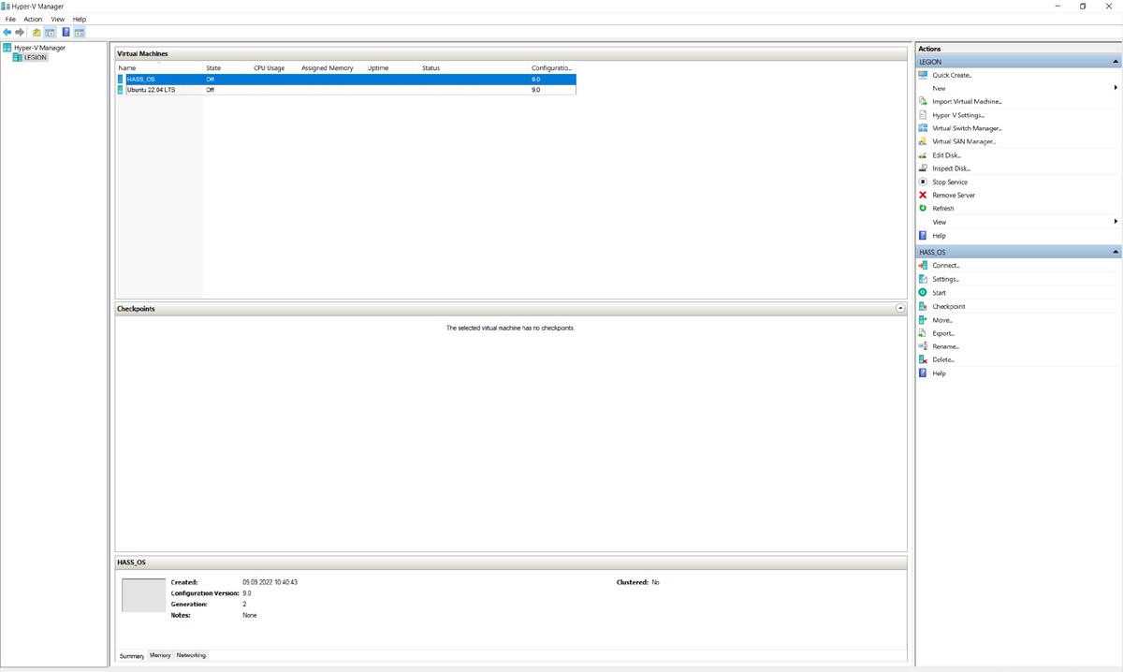Select Hyper-V Manager root tree node
This screenshot has width=1123, height=672.
tap(39, 48)
